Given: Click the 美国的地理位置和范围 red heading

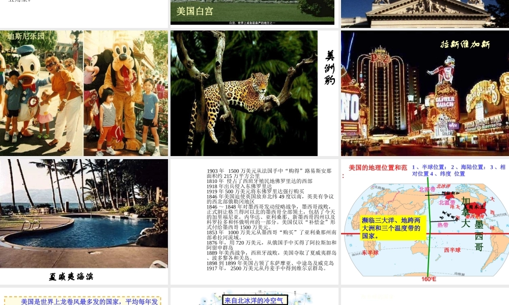Looking at the screenshot, I should [378, 168].
